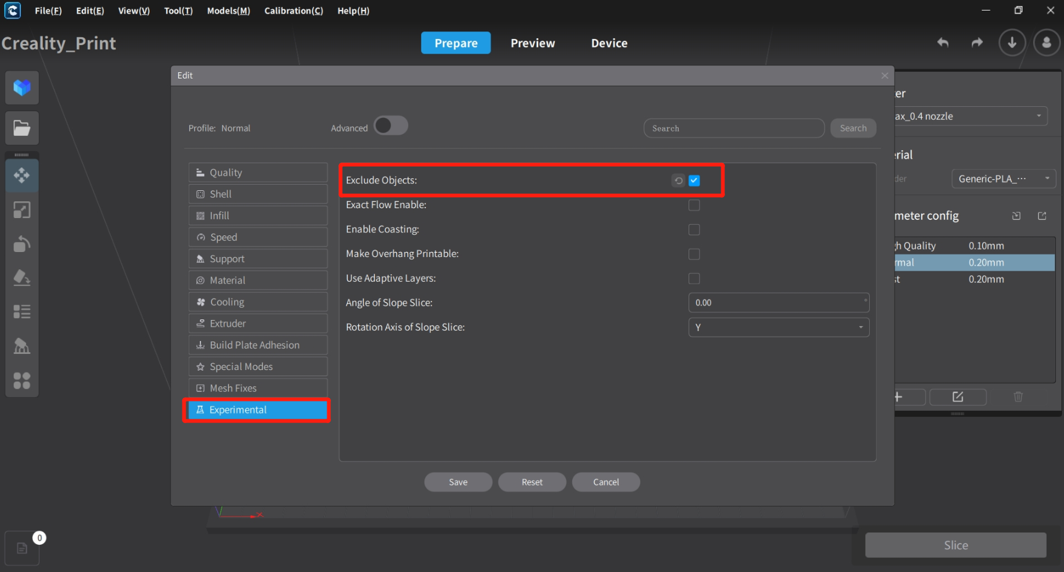The width and height of the screenshot is (1064, 572).
Task: Reset Exclude Objects using the revert arrow
Action: coord(678,180)
